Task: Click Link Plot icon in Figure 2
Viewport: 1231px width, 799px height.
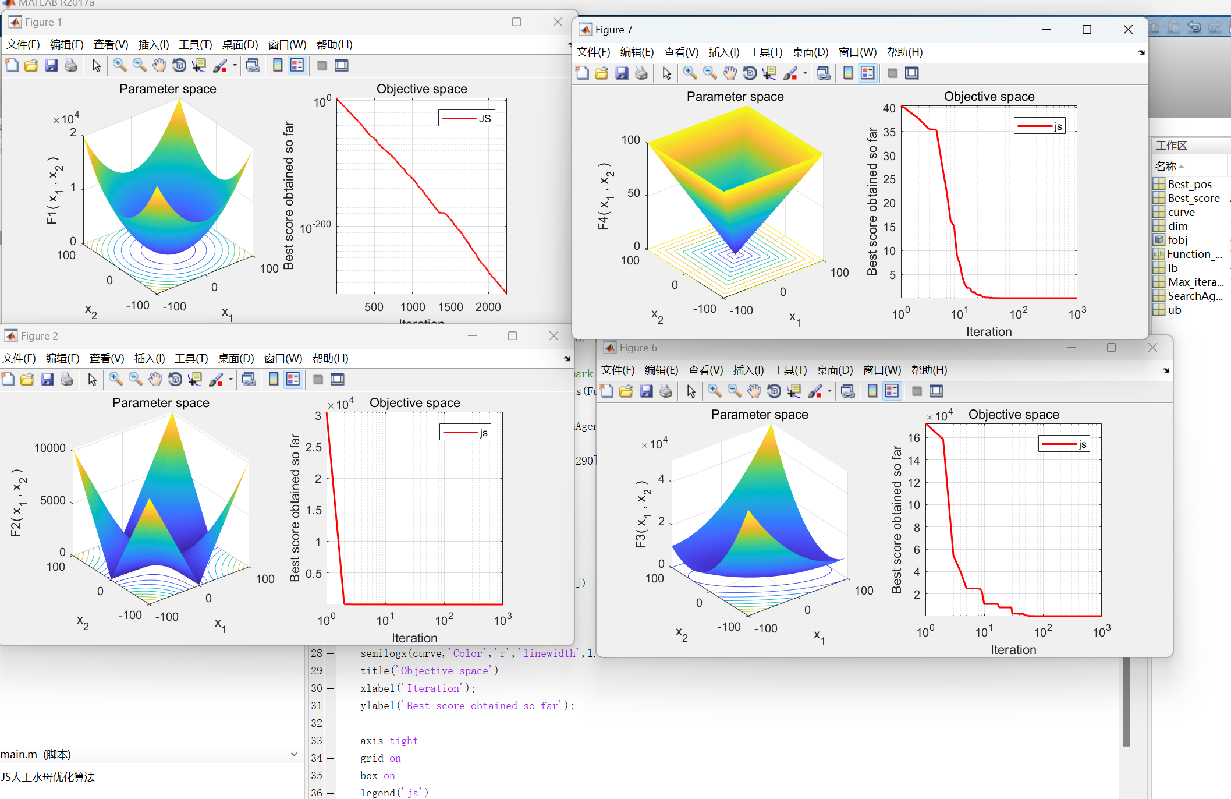Action: (x=249, y=380)
